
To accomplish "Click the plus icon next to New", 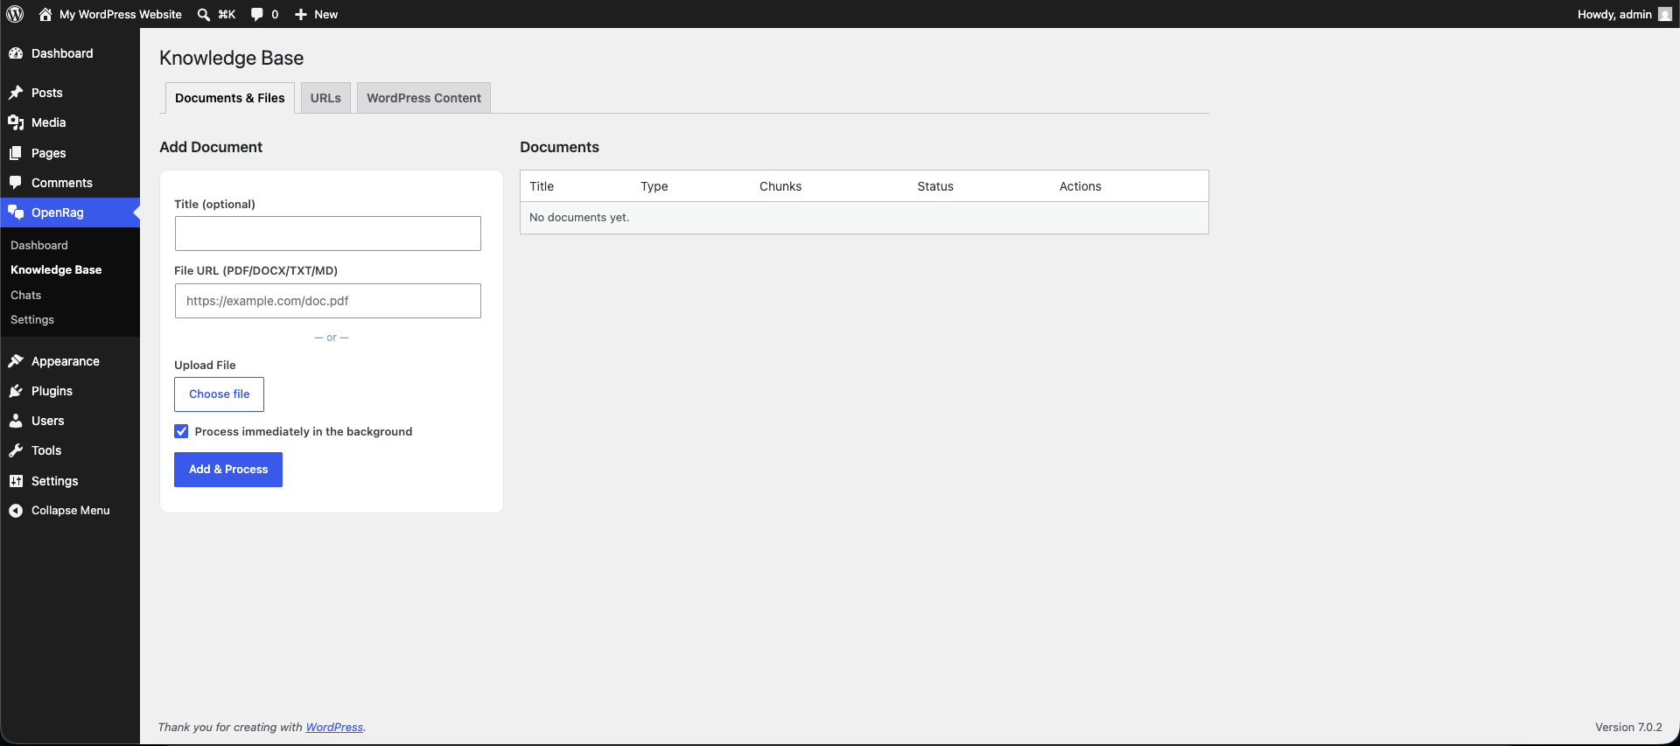I will point(301,14).
